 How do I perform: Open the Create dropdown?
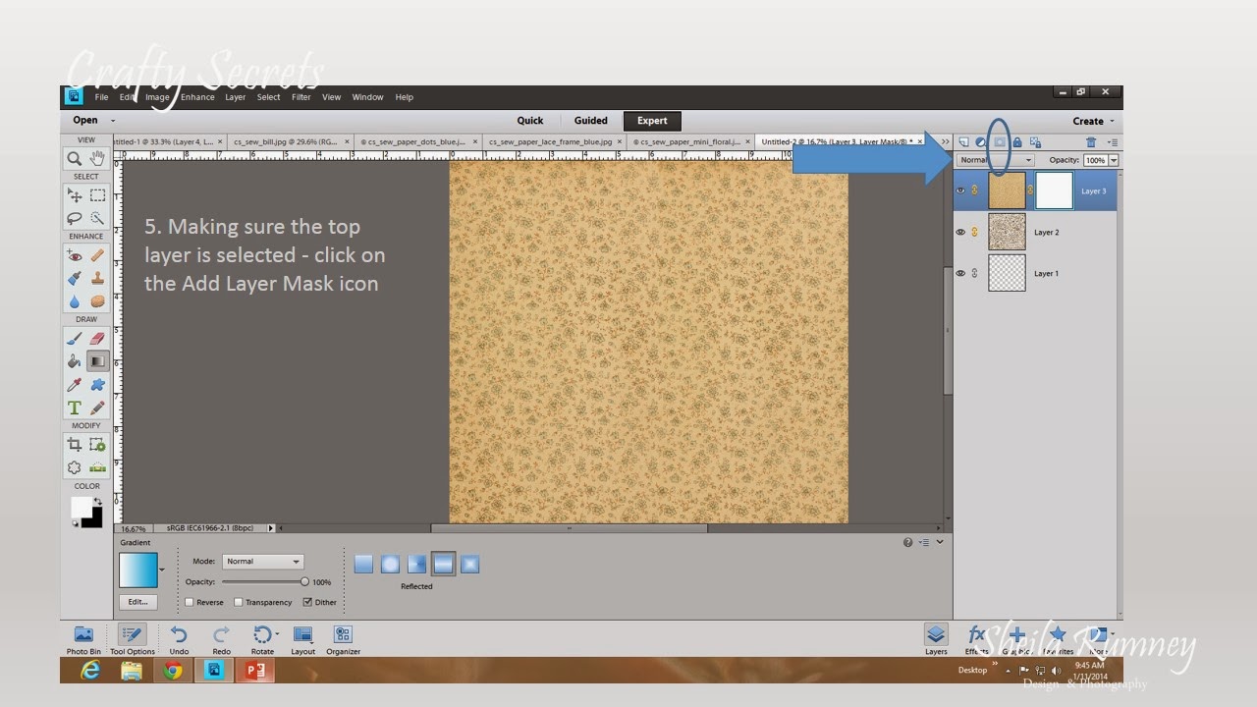tap(1093, 121)
